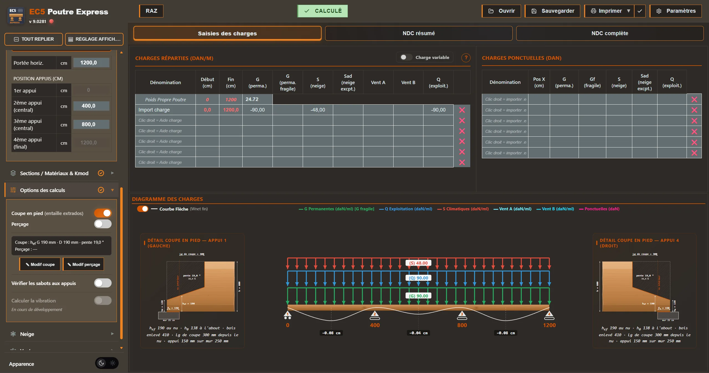
Task: Switch to light mode sun icon
Action: (112, 363)
